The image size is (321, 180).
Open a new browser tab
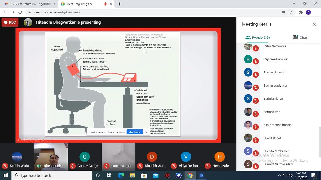pyautogui.click(x=119, y=4)
